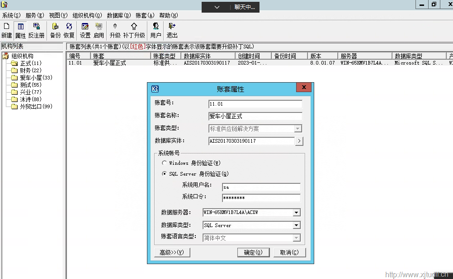Click the 补丁升级 (Patch Upgrade) icon
The height and width of the screenshot is (279, 453).
(x=134, y=30)
